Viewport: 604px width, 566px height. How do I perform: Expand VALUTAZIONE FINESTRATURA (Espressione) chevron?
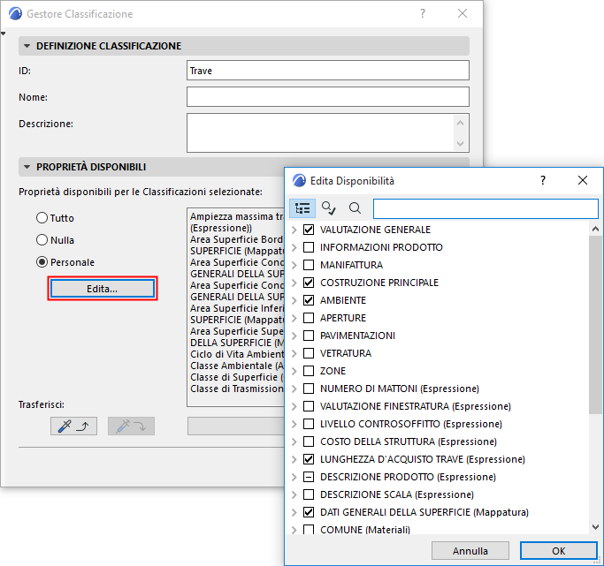point(294,406)
